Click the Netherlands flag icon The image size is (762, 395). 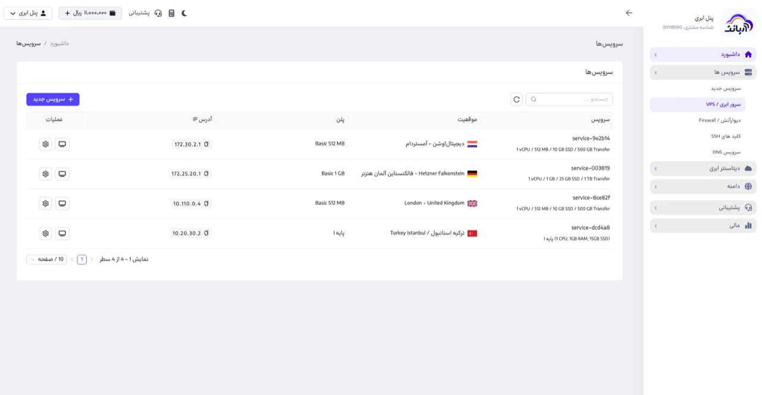472,144
